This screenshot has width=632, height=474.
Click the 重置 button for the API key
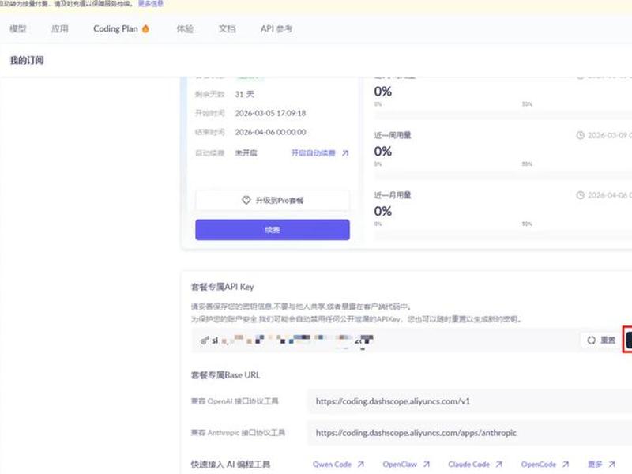pos(601,340)
